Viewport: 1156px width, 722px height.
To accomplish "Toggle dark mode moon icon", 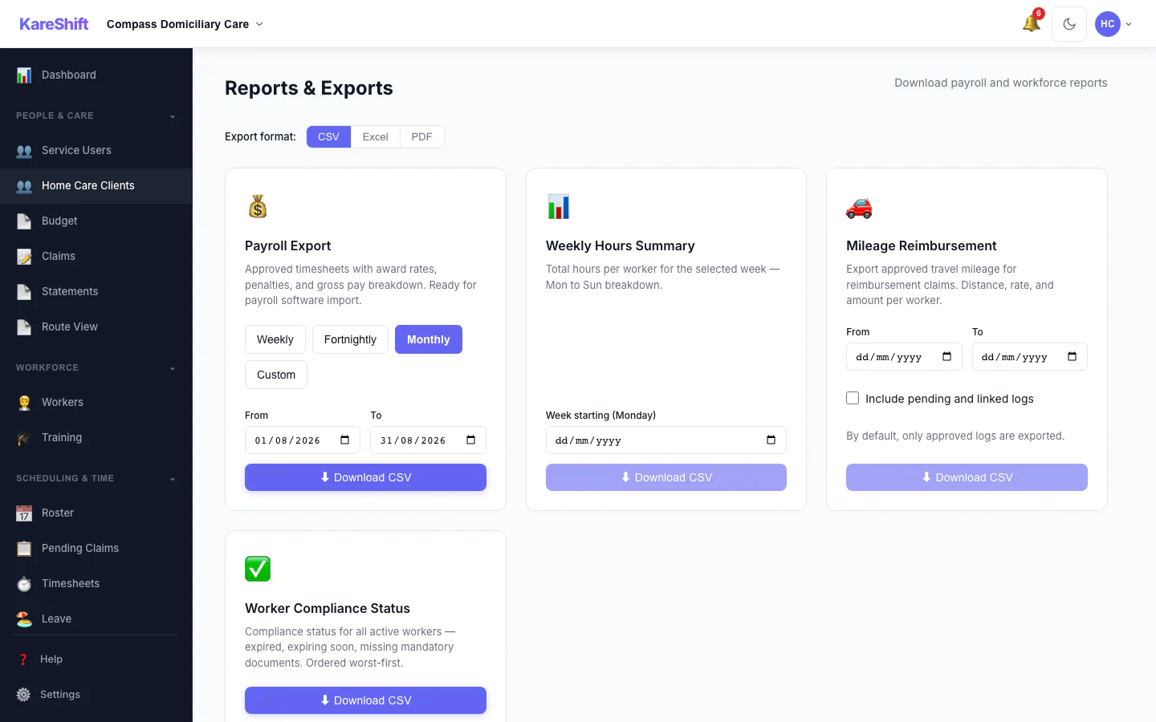I will [x=1069, y=24].
